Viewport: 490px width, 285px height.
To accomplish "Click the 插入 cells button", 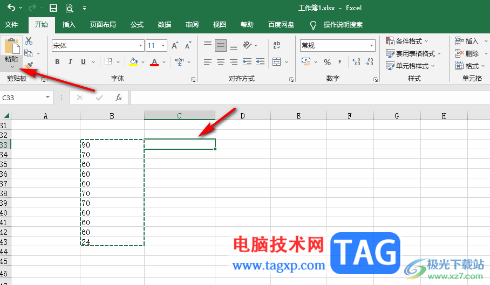I will click(471, 41).
